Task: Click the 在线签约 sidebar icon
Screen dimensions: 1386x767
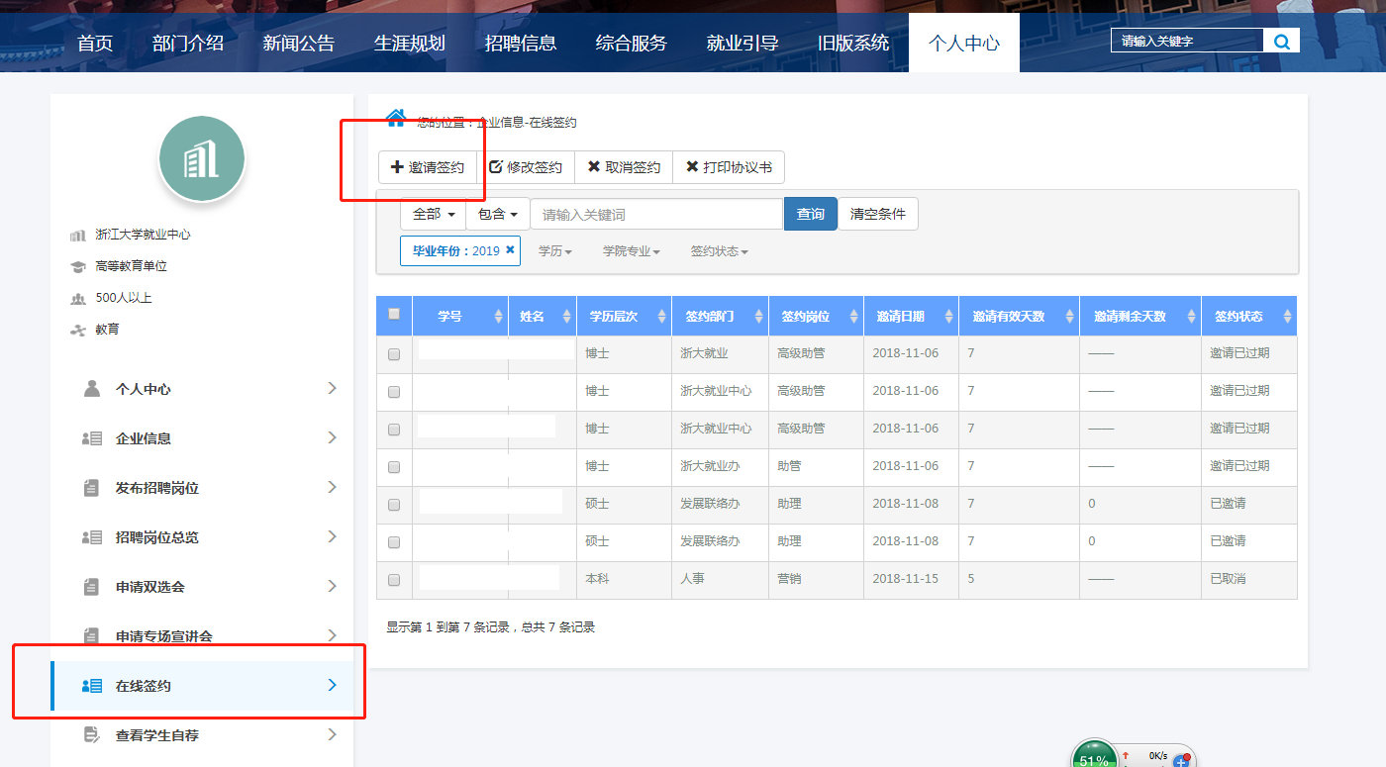Action: click(92, 686)
